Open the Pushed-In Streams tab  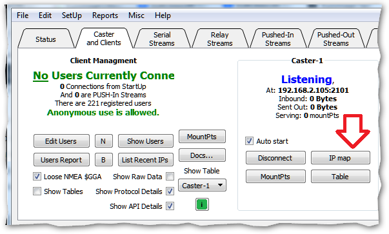click(278, 39)
